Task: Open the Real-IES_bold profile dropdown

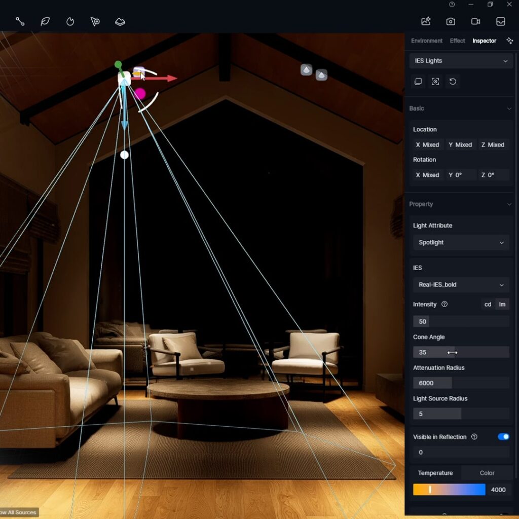Action: point(461,284)
